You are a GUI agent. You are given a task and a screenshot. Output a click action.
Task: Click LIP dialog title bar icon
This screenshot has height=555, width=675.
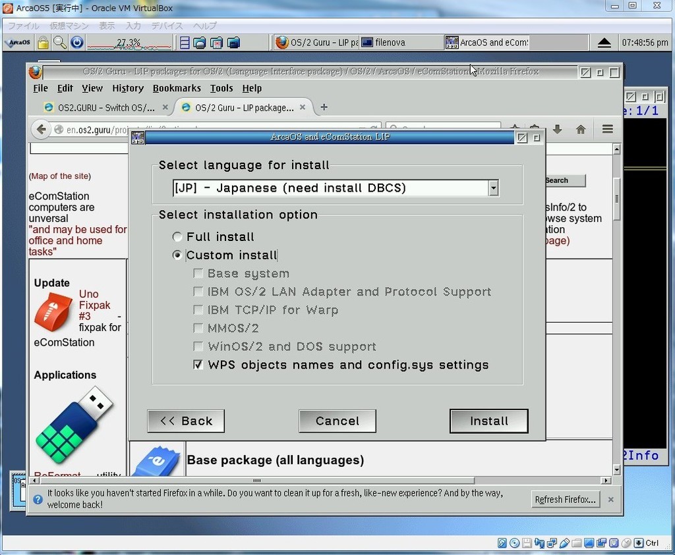137,138
